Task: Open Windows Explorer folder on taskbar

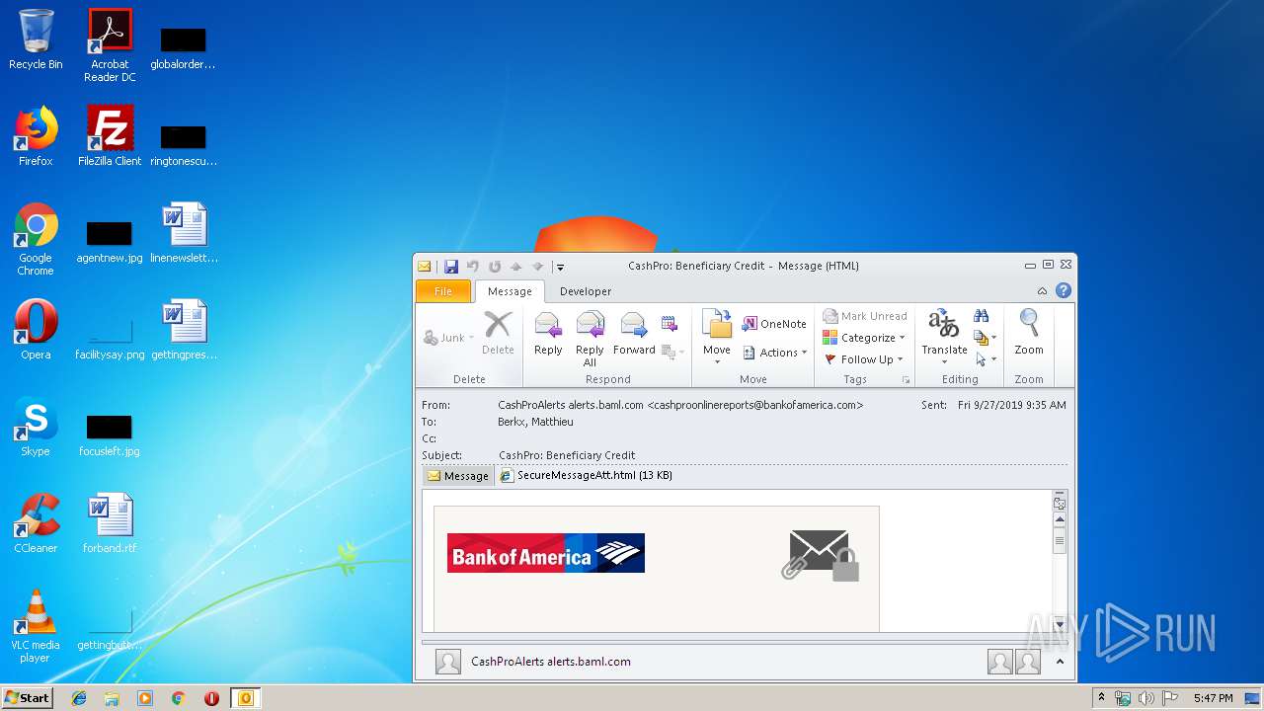Action: tap(112, 698)
